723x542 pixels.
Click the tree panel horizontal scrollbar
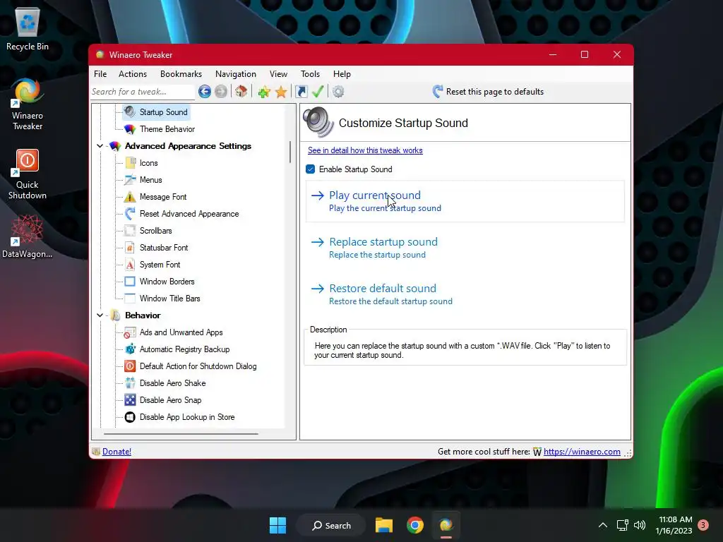(x=181, y=434)
